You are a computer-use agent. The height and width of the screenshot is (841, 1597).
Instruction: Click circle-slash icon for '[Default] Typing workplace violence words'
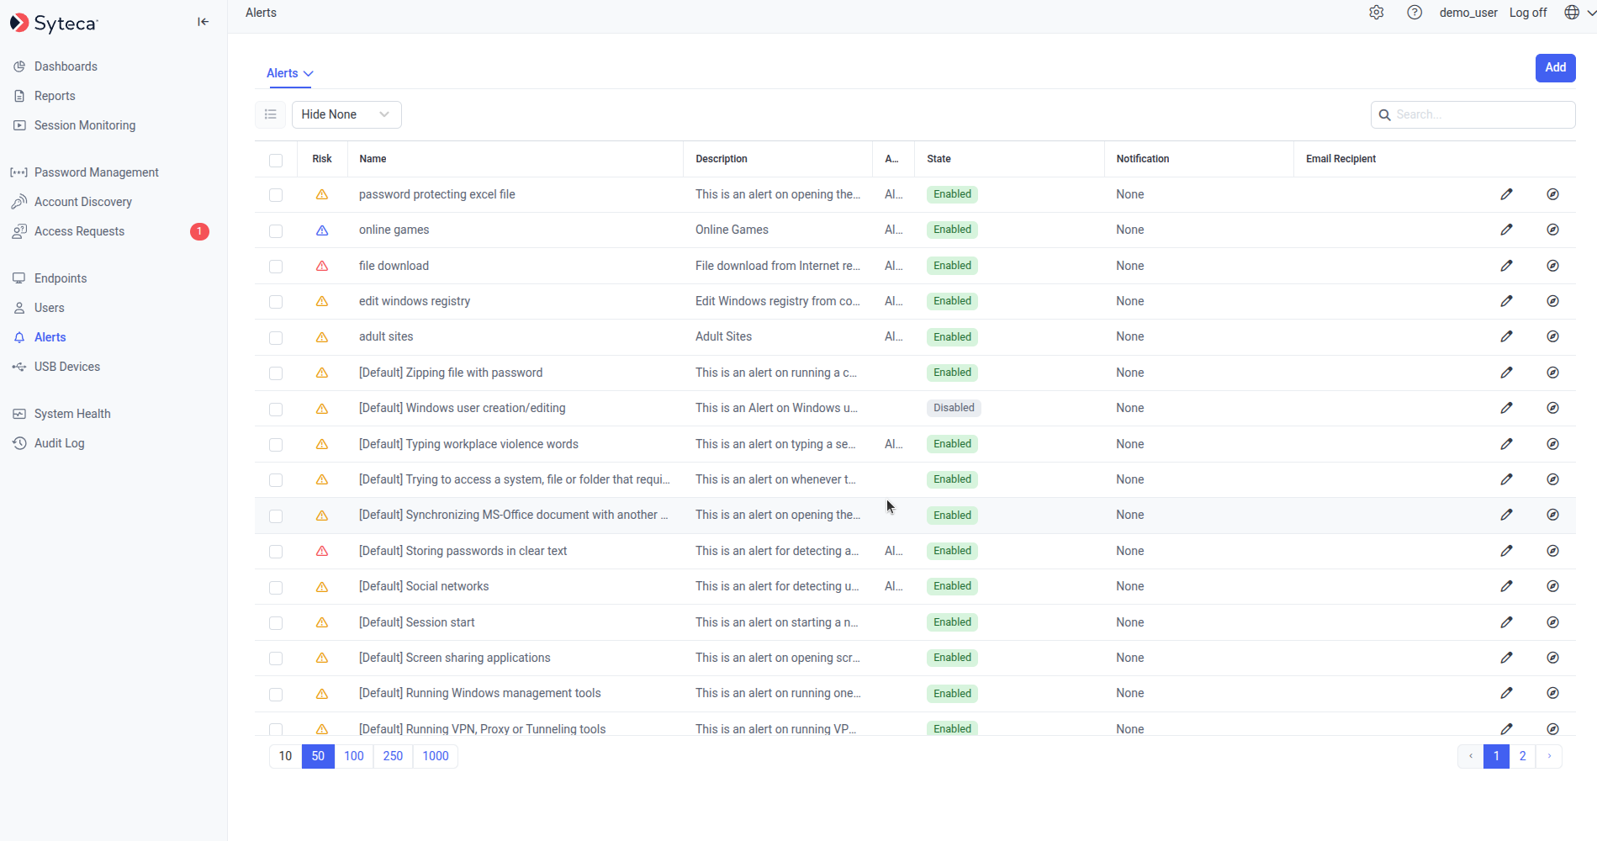point(1552,444)
